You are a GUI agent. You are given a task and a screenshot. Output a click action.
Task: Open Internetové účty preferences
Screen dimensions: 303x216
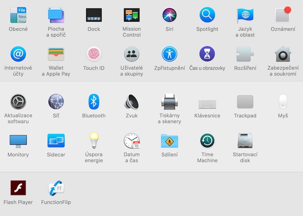[x=18, y=54]
